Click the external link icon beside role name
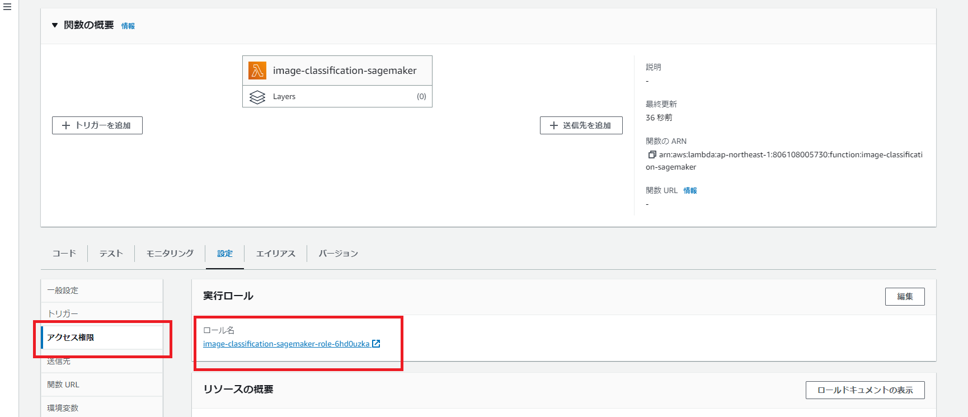 point(376,344)
